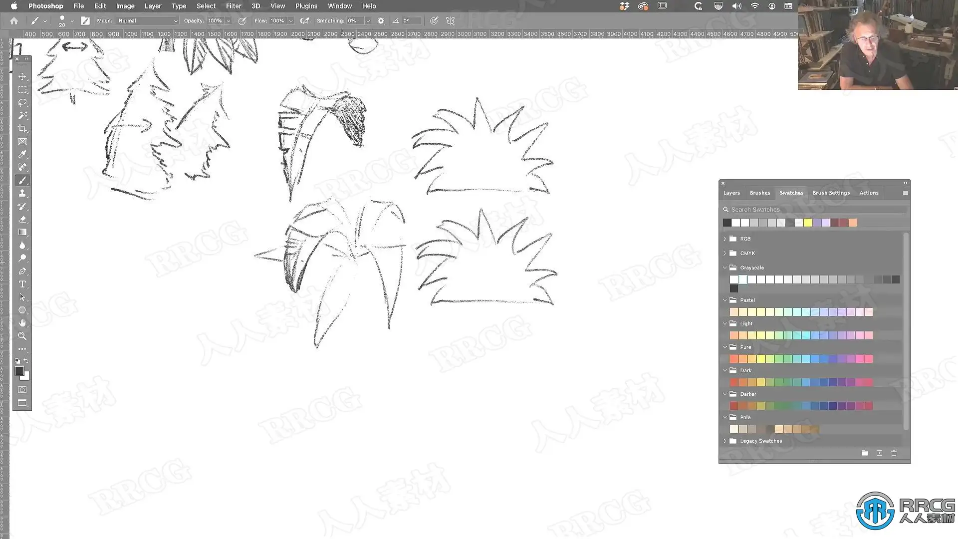Select the Gradient tool
This screenshot has width=958, height=539.
click(22, 232)
